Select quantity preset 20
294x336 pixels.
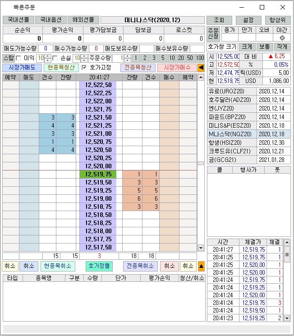181,58
